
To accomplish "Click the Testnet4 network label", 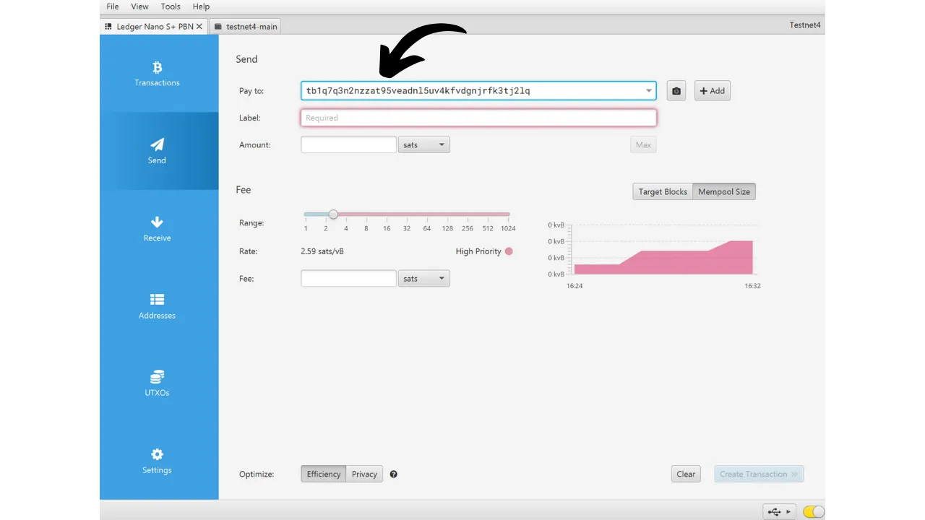I will [806, 25].
